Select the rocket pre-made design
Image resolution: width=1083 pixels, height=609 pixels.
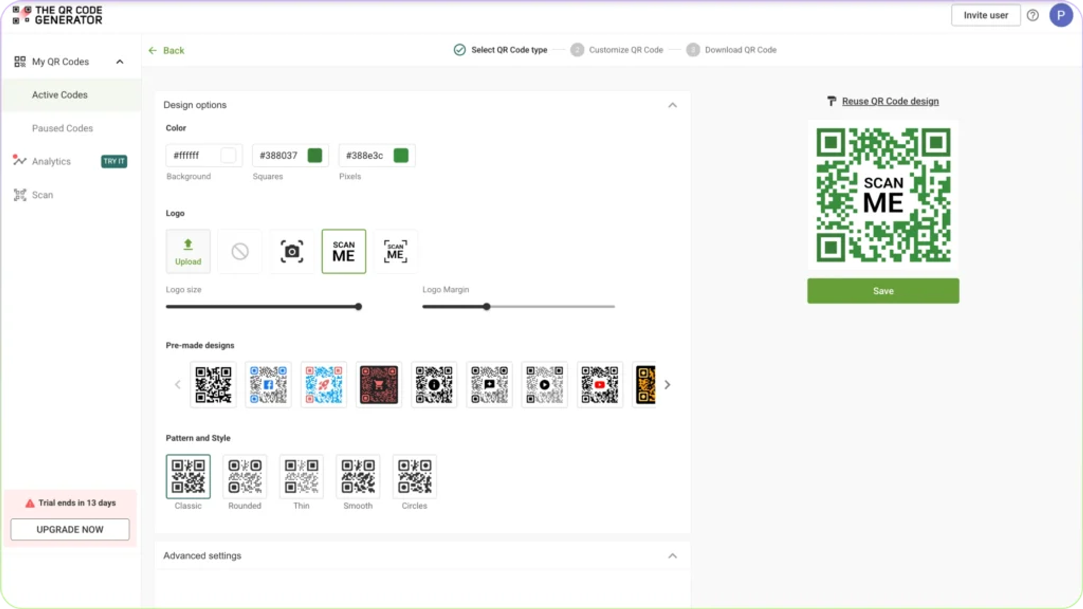click(x=324, y=385)
